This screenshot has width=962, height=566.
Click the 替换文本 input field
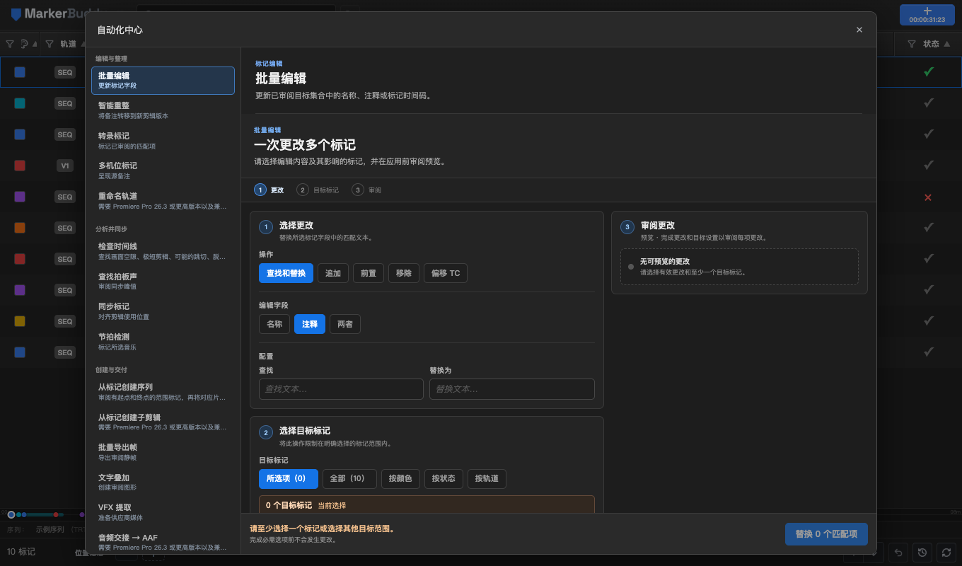pyautogui.click(x=512, y=389)
